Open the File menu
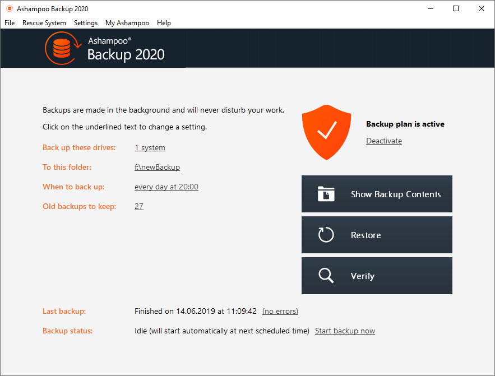Image resolution: width=495 pixels, height=376 pixels. click(10, 23)
